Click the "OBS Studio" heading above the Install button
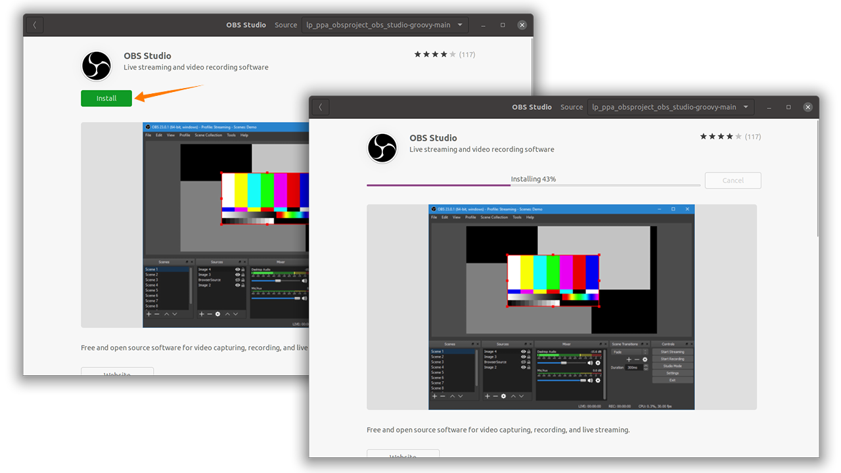 click(x=147, y=56)
